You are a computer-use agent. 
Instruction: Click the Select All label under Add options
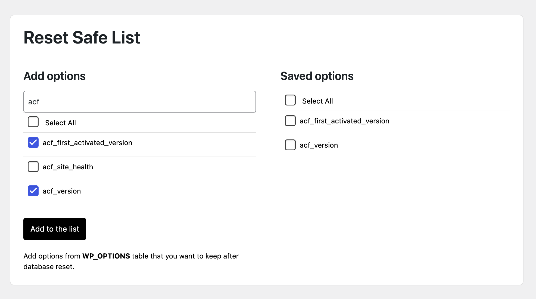tap(60, 123)
